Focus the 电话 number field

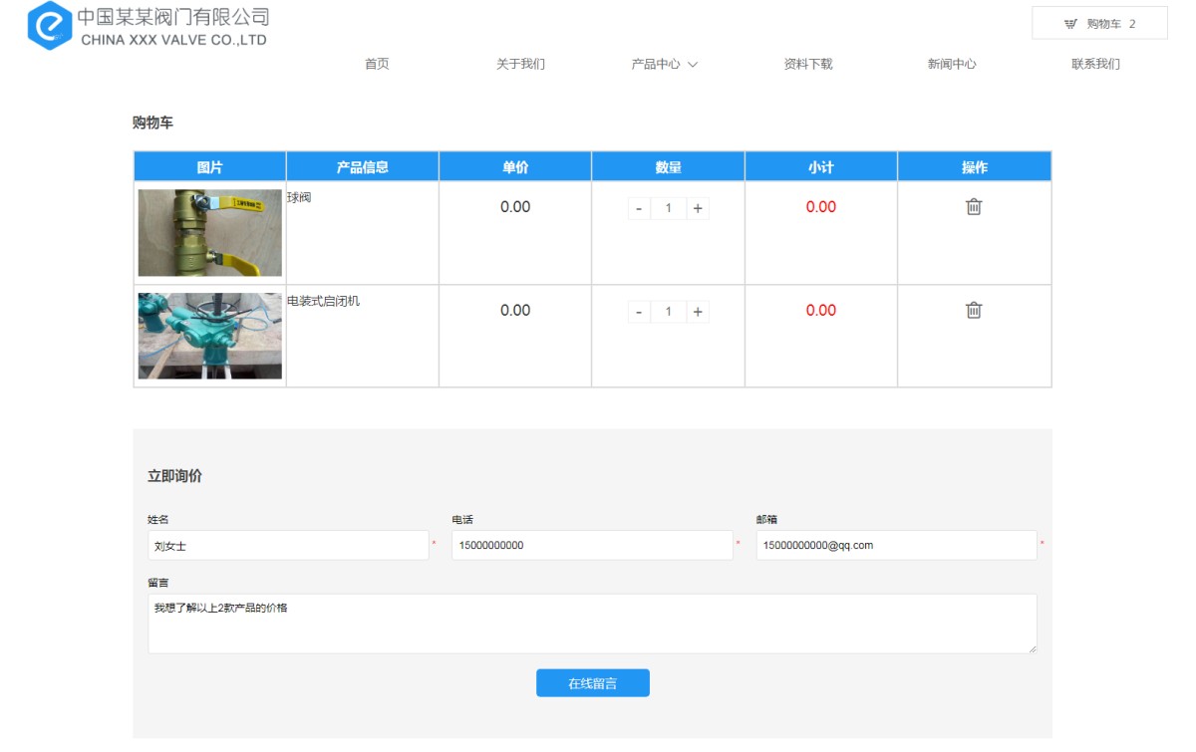[x=592, y=545]
